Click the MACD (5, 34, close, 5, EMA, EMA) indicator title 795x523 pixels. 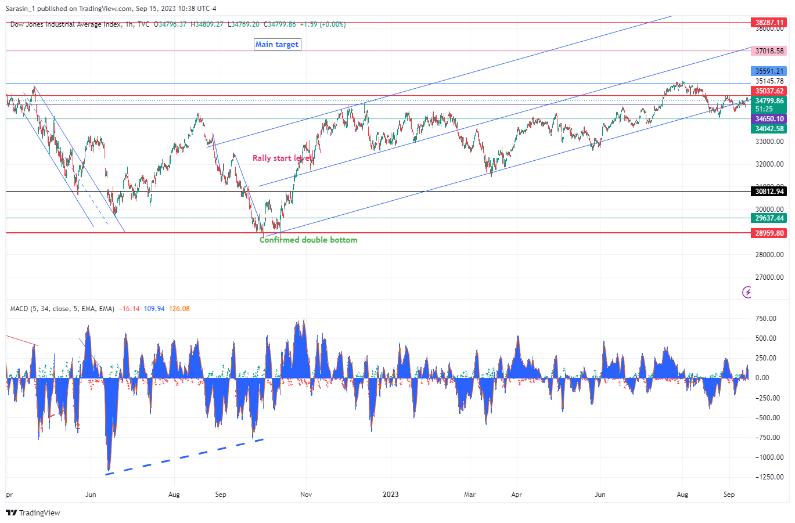(62, 309)
